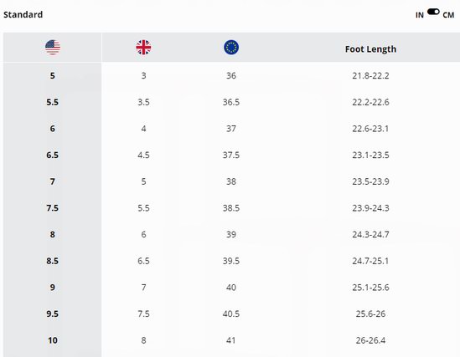Screen dimensions: 460x357
Task: Select US size 6.5 cell
Action: click(53, 156)
